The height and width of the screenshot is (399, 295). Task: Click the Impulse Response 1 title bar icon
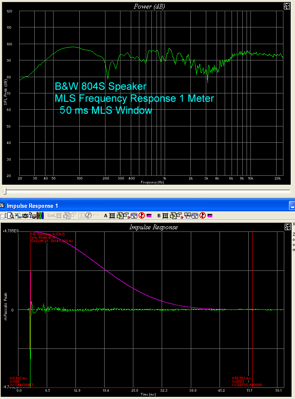tap(2, 205)
